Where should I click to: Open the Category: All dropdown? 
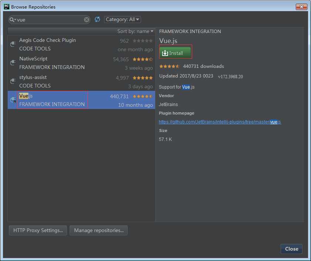point(123,20)
